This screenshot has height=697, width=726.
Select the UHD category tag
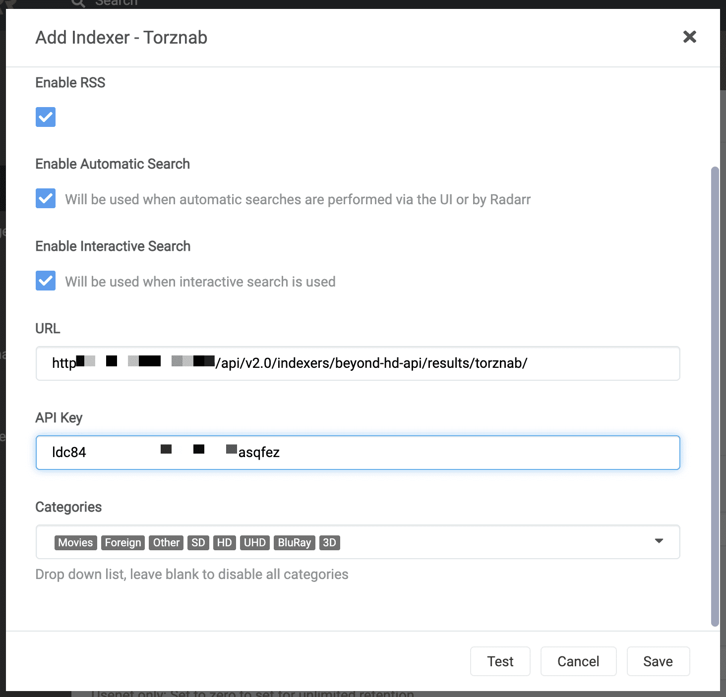click(255, 543)
